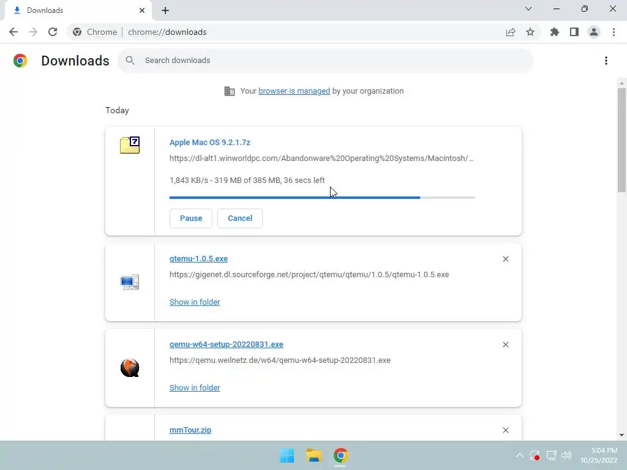Click the winworldpc.com source URL
The image size is (627, 470).
click(x=321, y=159)
